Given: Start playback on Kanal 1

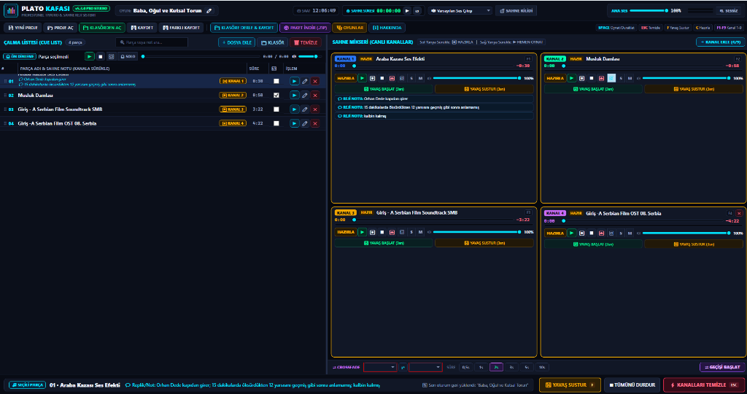Looking at the screenshot, I should (x=362, y=78).
